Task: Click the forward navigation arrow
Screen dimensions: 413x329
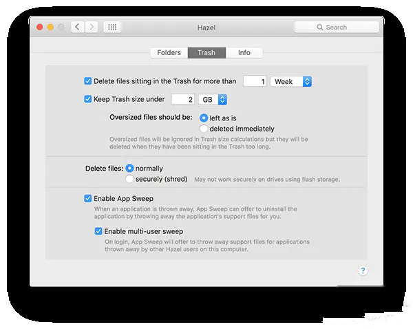Action: tap(92, 27)
